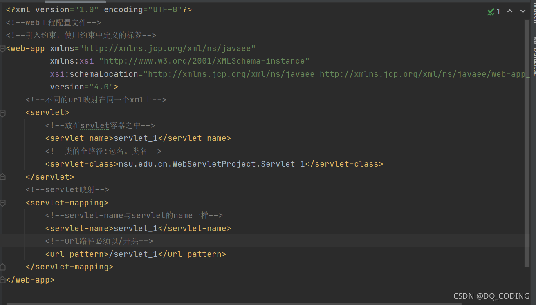Click the opening <servlet> tag text
536x305 pixels.
pyautogui.click(x=47, y=112)
